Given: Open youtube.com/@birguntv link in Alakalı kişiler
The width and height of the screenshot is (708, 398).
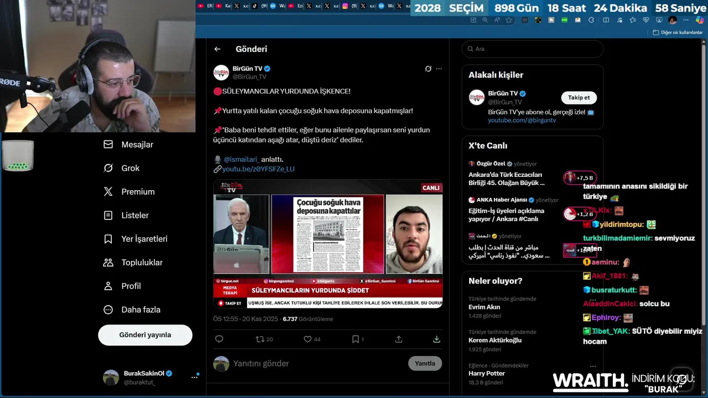Looking at the screenshot, I should 522,120.
